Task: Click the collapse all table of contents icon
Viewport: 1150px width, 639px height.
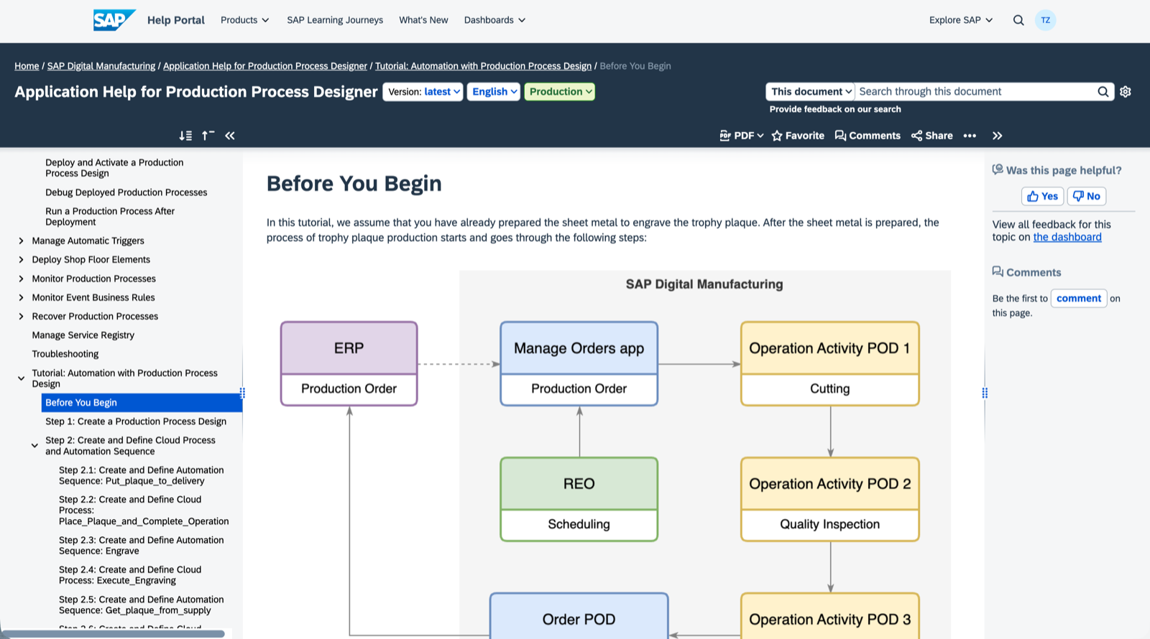Action: click(x=208, y=136)
